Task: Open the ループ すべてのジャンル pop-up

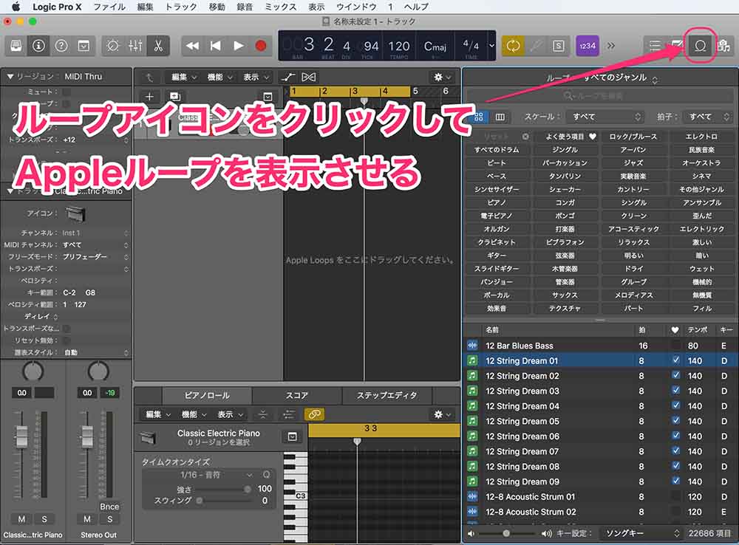Action: click(x=600, y=78)
